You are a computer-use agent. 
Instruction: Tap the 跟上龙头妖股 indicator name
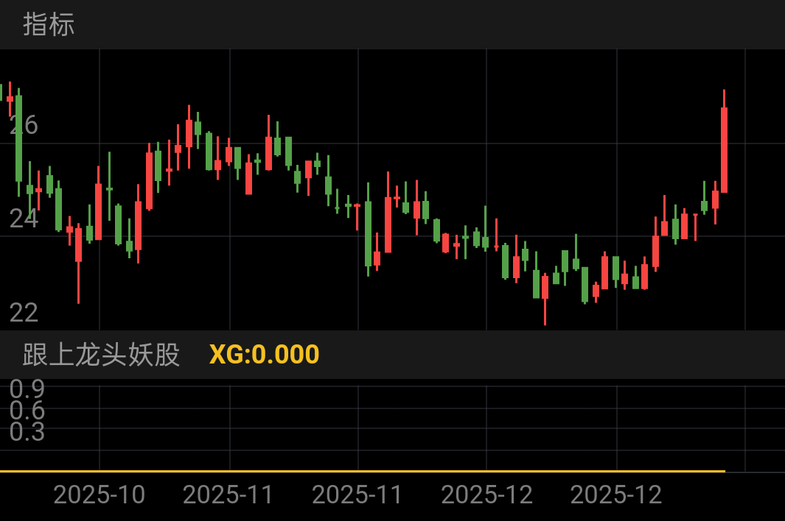pyautogui.click(x=101, y=355)
